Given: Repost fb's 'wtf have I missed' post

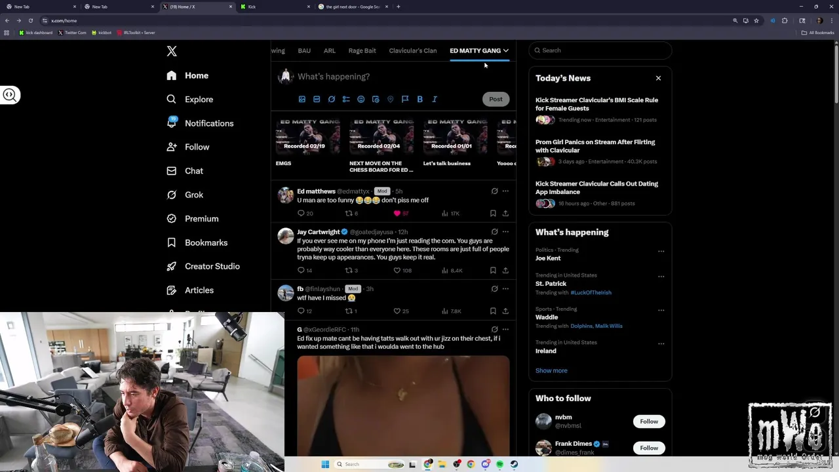Looking at the screenshot, I should pos(351,311).
